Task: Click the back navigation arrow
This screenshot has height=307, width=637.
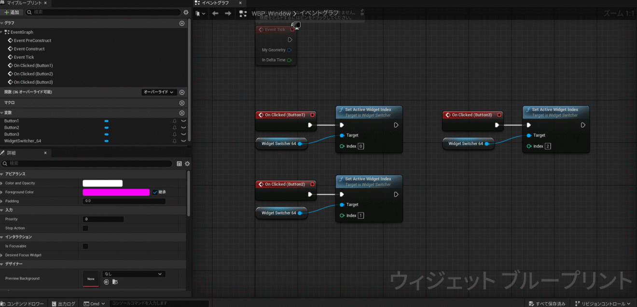Action: tap(215, 13)
